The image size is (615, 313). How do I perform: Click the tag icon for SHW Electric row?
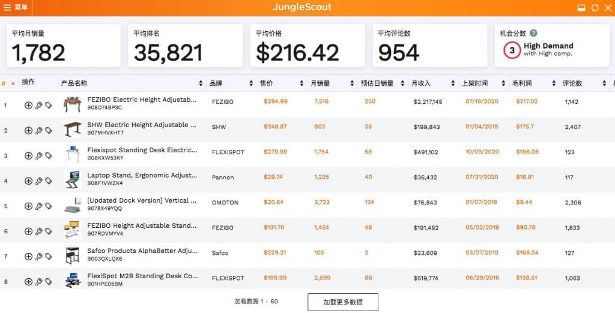click(x=48, y=131)
